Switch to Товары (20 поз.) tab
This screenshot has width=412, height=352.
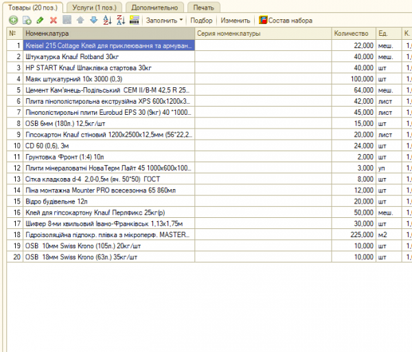click(32, 8)
